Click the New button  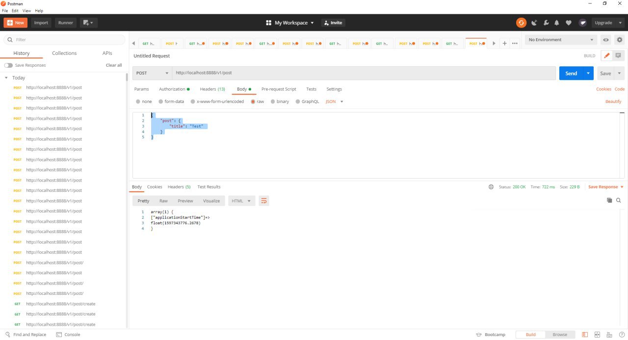pos(16,23)
